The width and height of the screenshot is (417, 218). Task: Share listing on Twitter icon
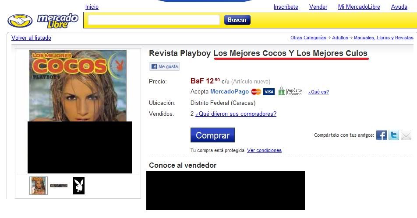click(x=394, y=135)
